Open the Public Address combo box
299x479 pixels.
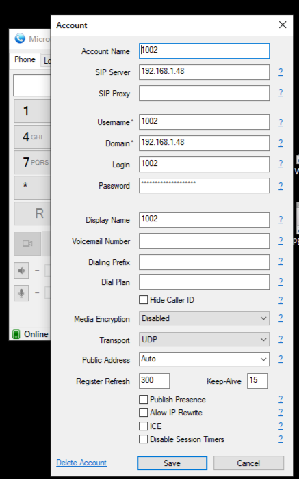coord(204,359)
